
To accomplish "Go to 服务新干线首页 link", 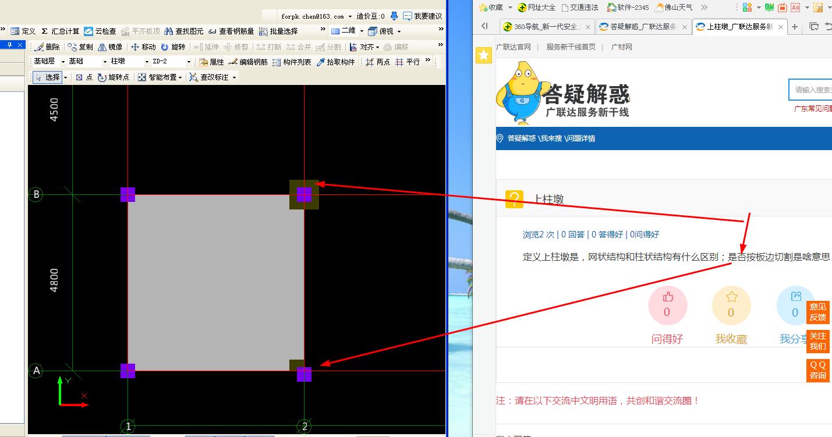I will 571,47.
